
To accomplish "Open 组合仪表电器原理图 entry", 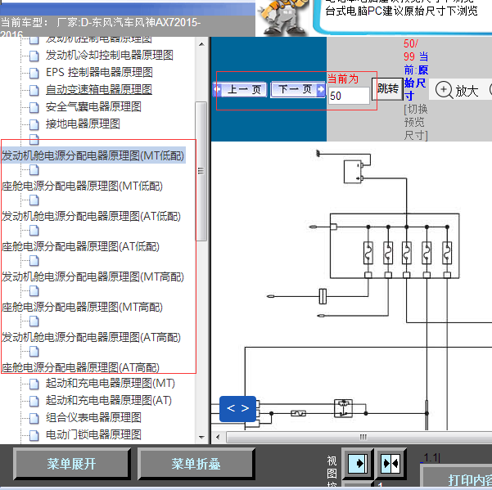I will tap(93, 417).
